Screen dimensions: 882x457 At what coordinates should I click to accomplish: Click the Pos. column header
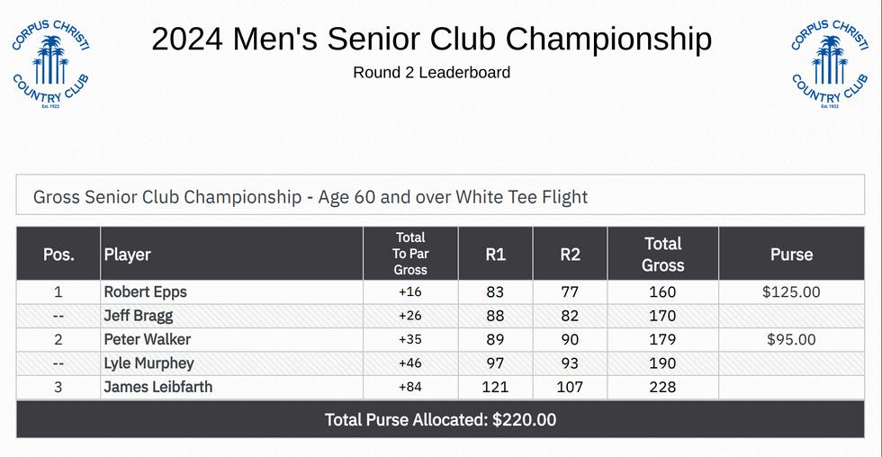click(58, 254)
